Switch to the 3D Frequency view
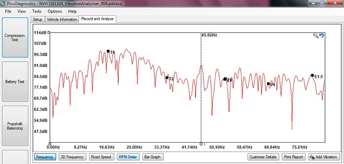344x164 pixels. tap(72, 157)
